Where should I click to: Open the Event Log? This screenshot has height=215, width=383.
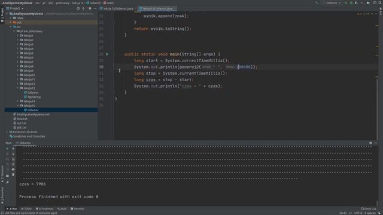pyautogui.click(x=369, y=208)
